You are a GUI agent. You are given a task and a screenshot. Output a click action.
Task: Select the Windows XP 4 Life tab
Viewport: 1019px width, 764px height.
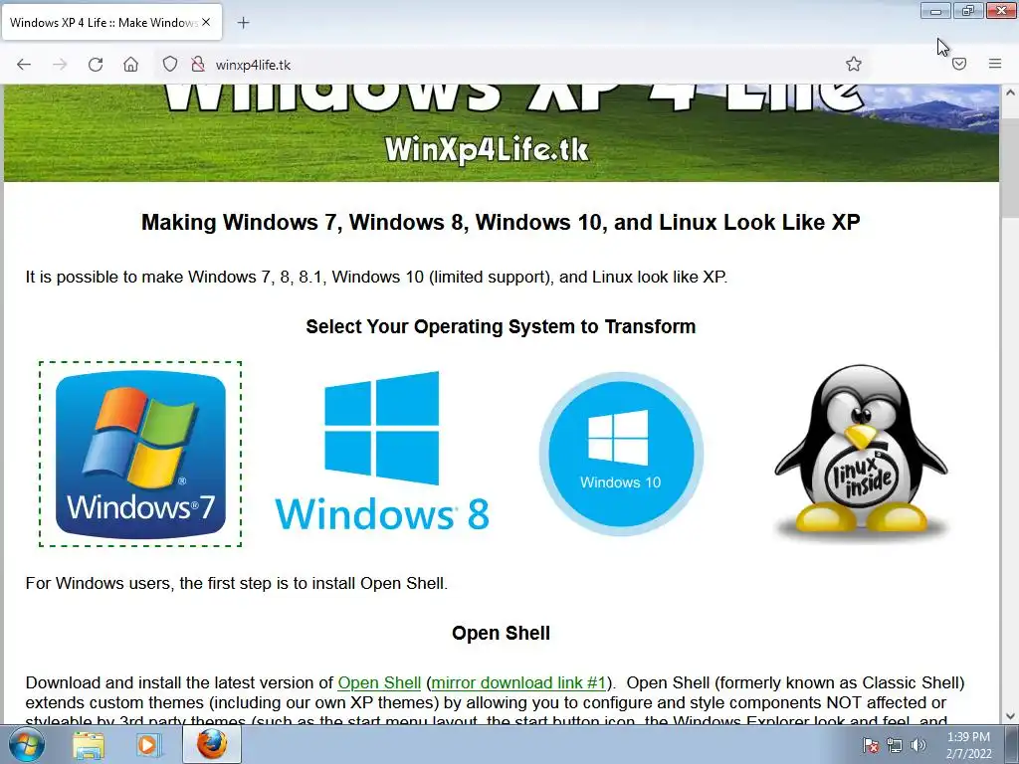[111, 22]
